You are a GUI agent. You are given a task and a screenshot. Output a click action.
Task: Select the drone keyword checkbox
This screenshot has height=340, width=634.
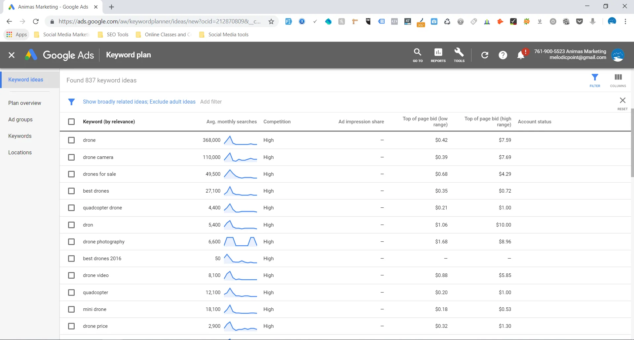(71, 140)
